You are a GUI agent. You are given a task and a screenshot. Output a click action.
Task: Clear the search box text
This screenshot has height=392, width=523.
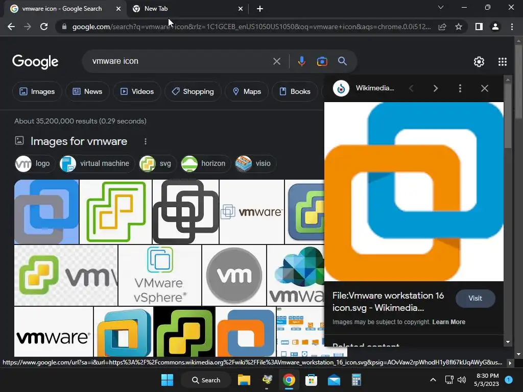(x=276, y=61)
